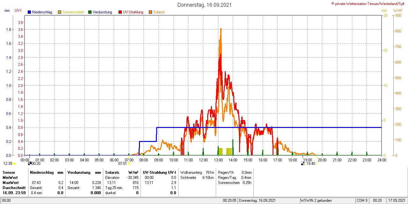Click the Wolkenunterg 761m reading
This screenshot has width=408, height=204.
pyautogui.click(x=197, y=172)
